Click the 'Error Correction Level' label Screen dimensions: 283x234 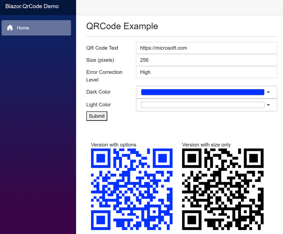tap(104, 76)
